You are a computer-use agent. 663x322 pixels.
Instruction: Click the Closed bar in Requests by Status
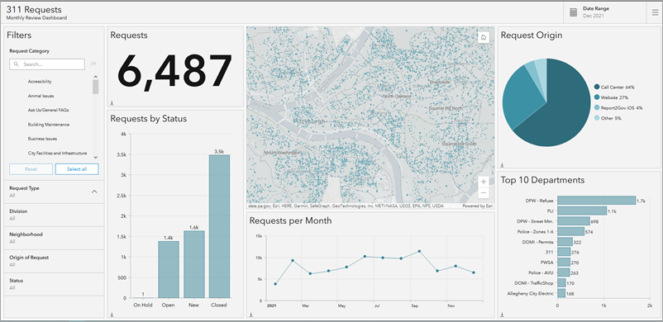(x=219, y=226)
